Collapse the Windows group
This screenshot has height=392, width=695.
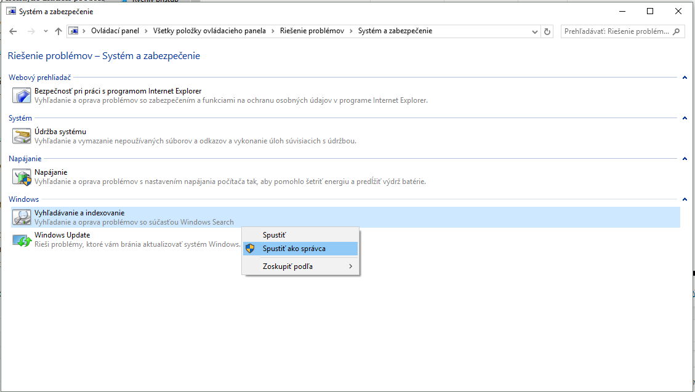(x=685, y=199)
